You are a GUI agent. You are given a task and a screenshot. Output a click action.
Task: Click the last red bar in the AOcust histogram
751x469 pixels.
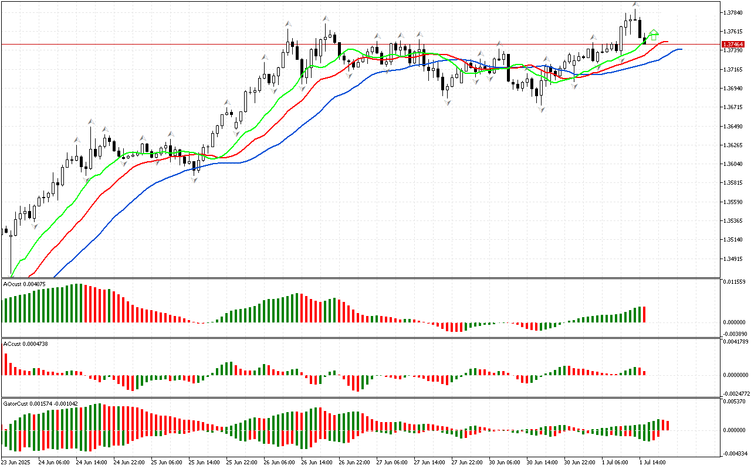pyautogui.click(x=644, y=314)
